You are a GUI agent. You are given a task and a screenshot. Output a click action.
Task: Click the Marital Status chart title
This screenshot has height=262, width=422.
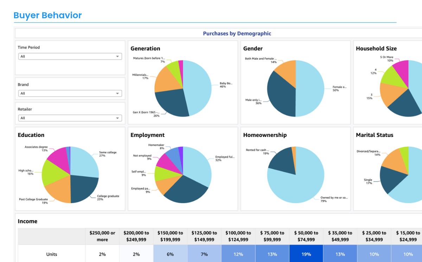[375, 135]
